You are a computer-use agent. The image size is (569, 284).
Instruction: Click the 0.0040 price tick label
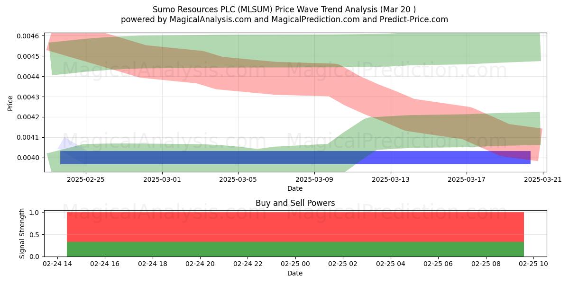pyautogui.click(x=28, y=158)
